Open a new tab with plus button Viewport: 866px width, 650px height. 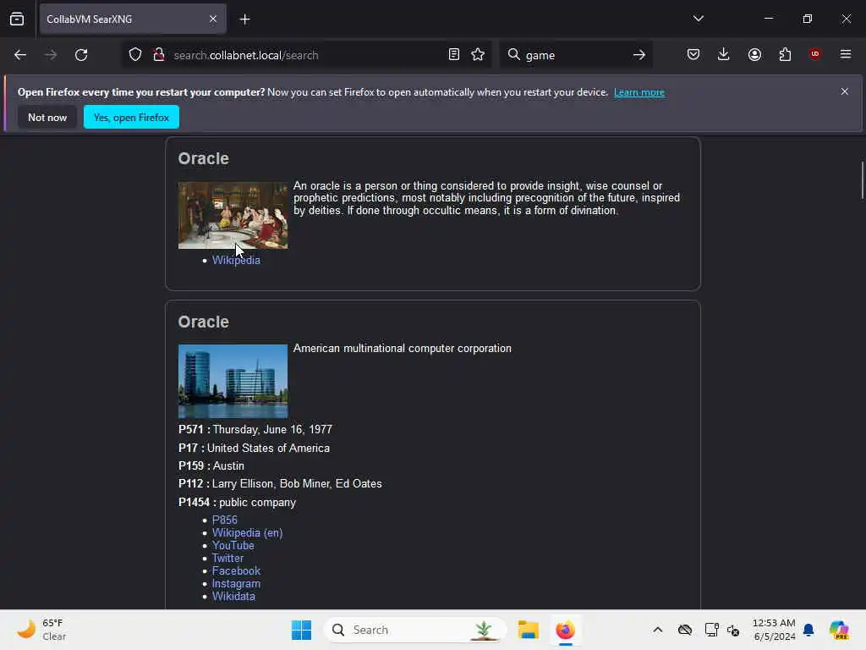[x=244, y=19]
